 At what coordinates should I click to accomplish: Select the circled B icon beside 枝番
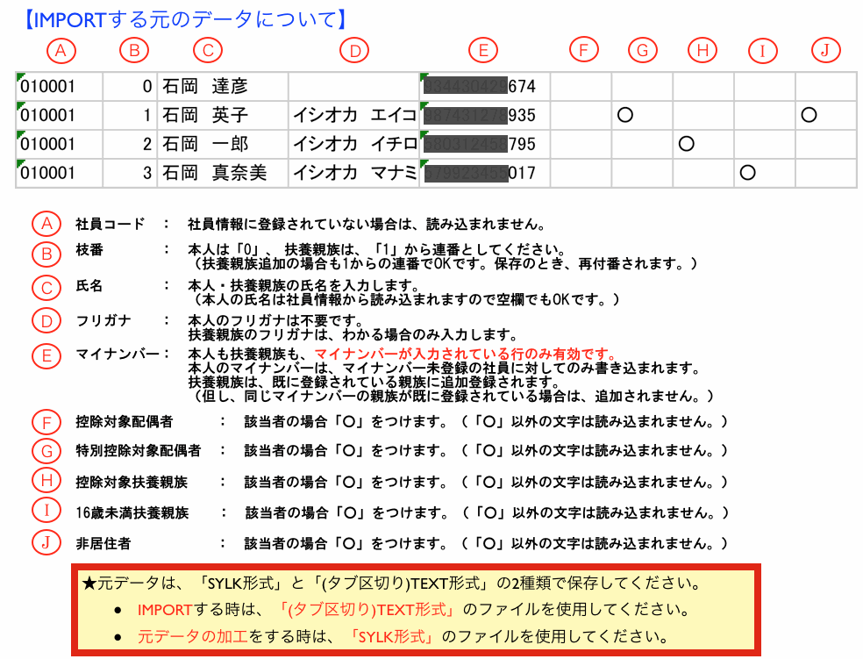tap(44, 254)
